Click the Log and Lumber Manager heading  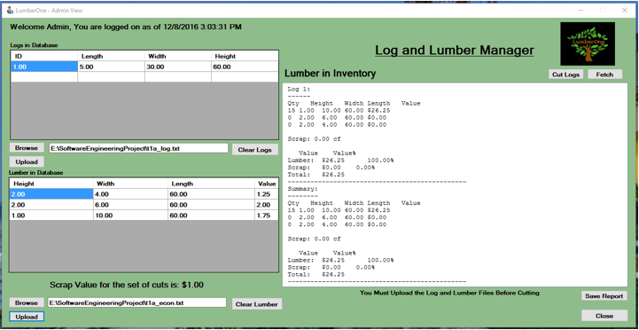coord(455,51)
